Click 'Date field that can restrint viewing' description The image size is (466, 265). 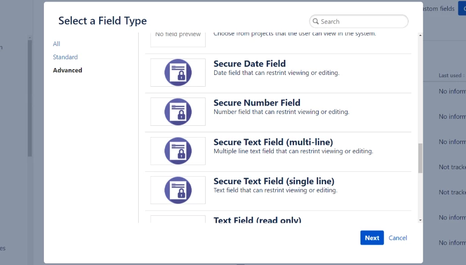pyautogui.click(x=276, y=73)
